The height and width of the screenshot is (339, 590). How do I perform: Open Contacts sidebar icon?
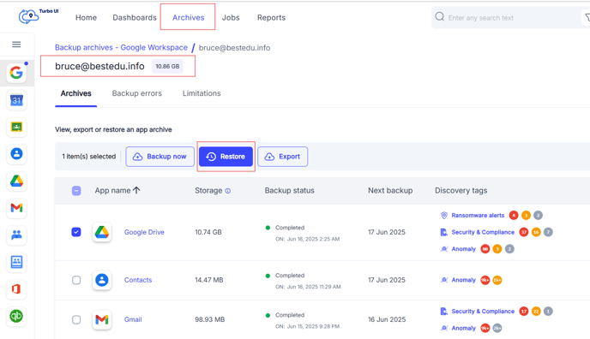16,154
